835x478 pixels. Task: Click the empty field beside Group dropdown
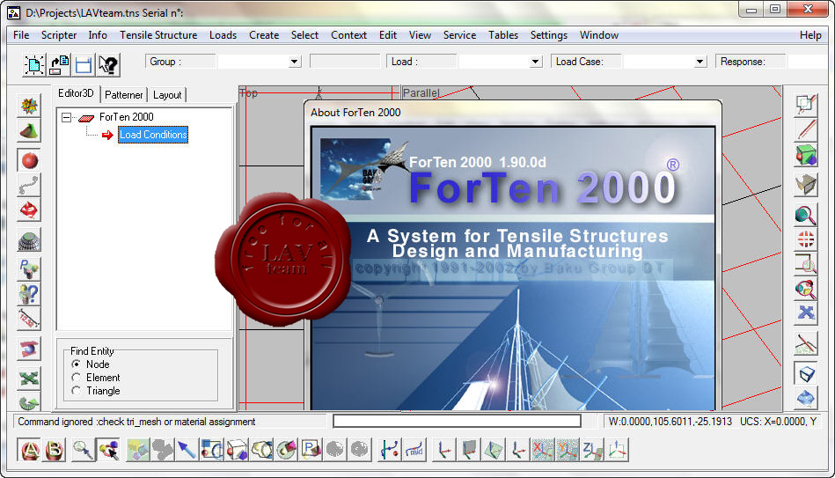(345, 62)
